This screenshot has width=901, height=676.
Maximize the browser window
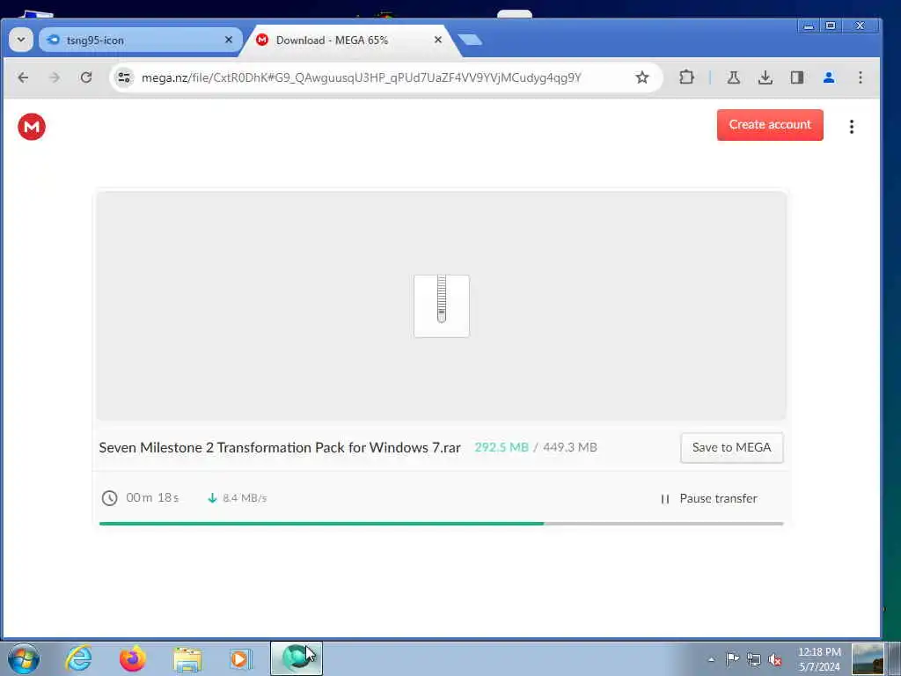(831, 26)
